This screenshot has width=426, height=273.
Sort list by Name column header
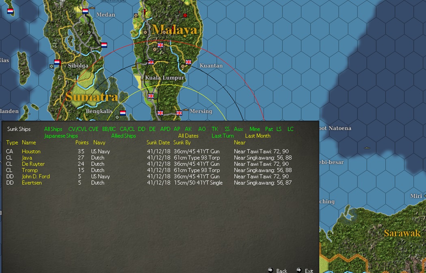29,143
